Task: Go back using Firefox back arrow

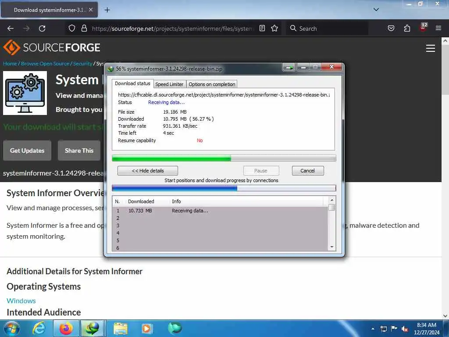Action: [x=11, y=29]
